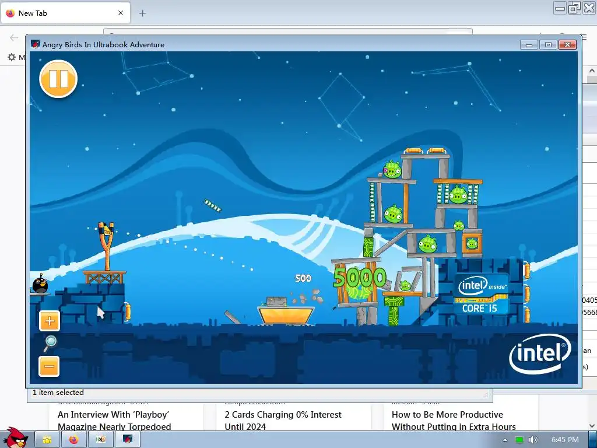This screenshot has height=448, width=597.
Task: Click the pig with pink bow
Action: click(x=392, y=170)
